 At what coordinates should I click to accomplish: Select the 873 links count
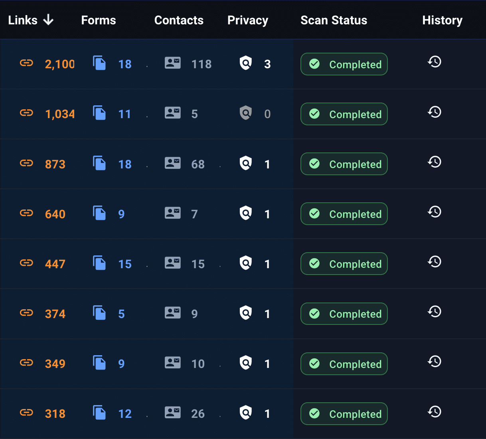coord(55,164)
